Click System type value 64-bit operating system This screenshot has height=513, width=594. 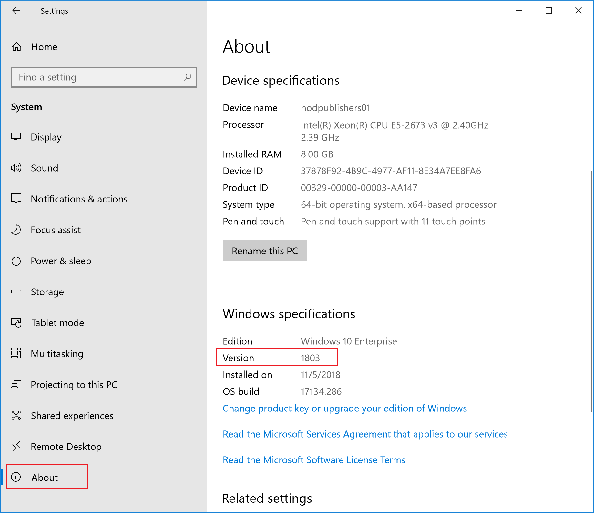click(x=399, y=205)
